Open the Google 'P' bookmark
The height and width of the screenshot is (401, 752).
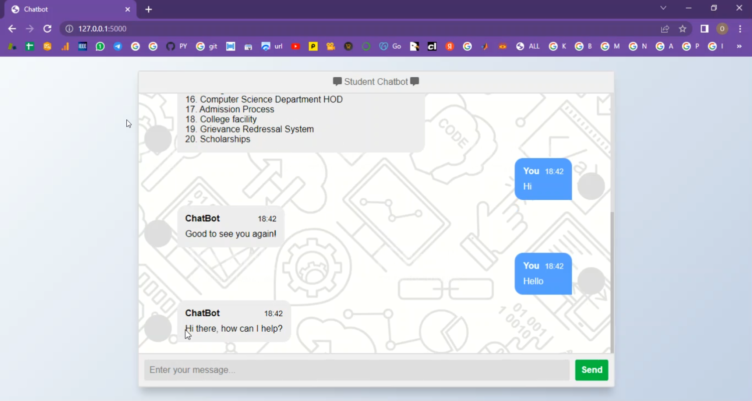click(x=690, y=46)
